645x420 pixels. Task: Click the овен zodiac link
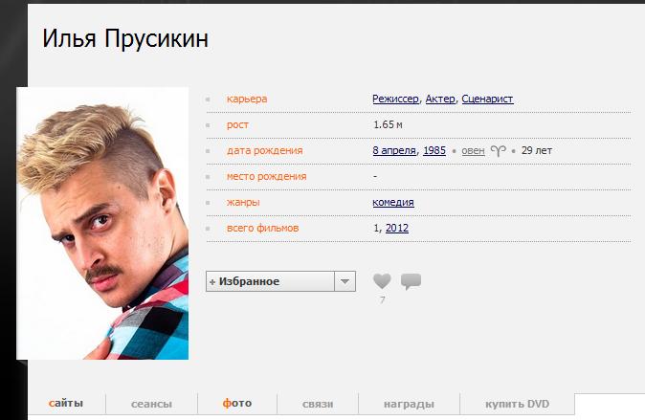click(473, 151)
